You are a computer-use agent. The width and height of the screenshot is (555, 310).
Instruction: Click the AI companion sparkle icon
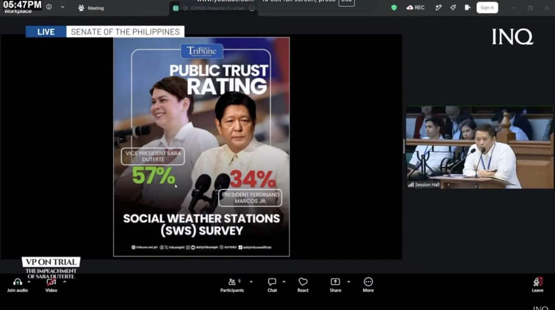pyautogui.click(x=453, y=7)
